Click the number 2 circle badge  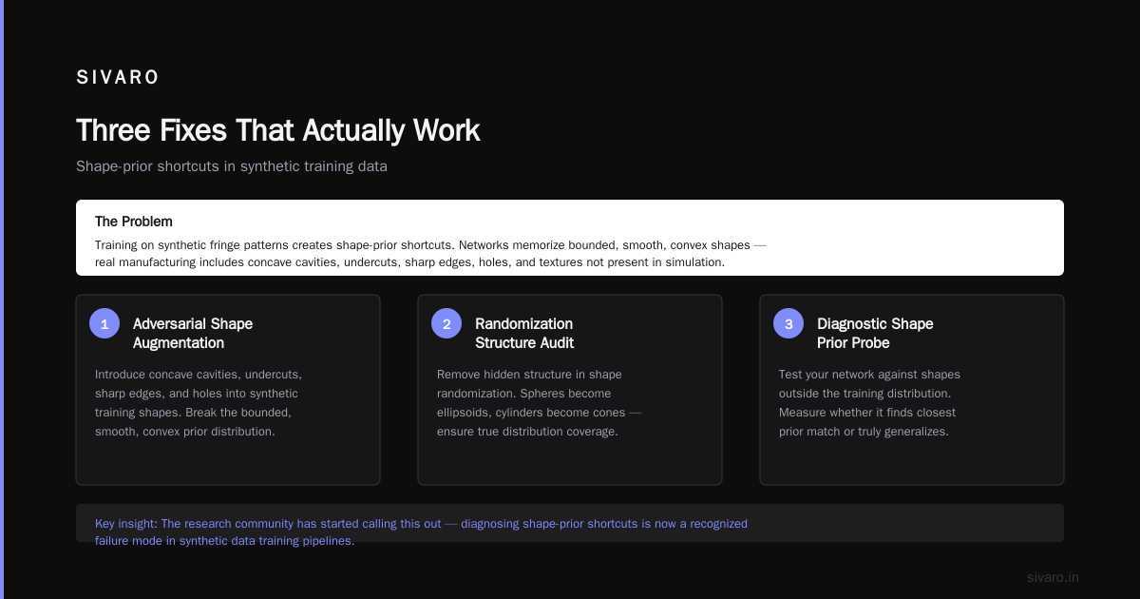coord(446,323)
